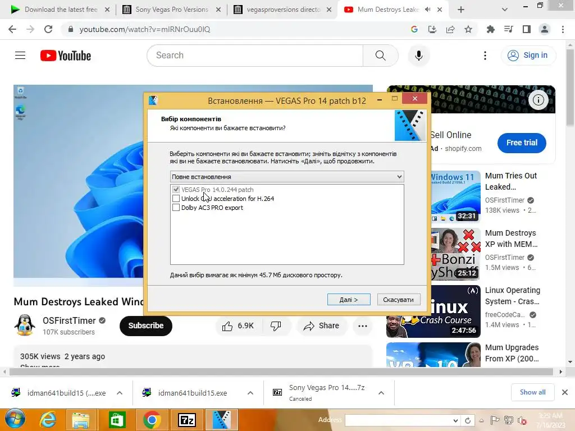Open Chrome three-dot menu
This screenshot has width=575, height=431.
click(563, 29)
